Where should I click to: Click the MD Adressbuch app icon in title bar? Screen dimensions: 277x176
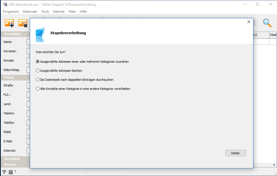point(5,5)
